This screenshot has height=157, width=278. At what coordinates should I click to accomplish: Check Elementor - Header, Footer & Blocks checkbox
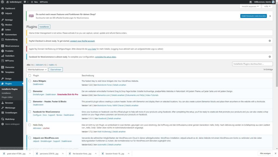30,102
